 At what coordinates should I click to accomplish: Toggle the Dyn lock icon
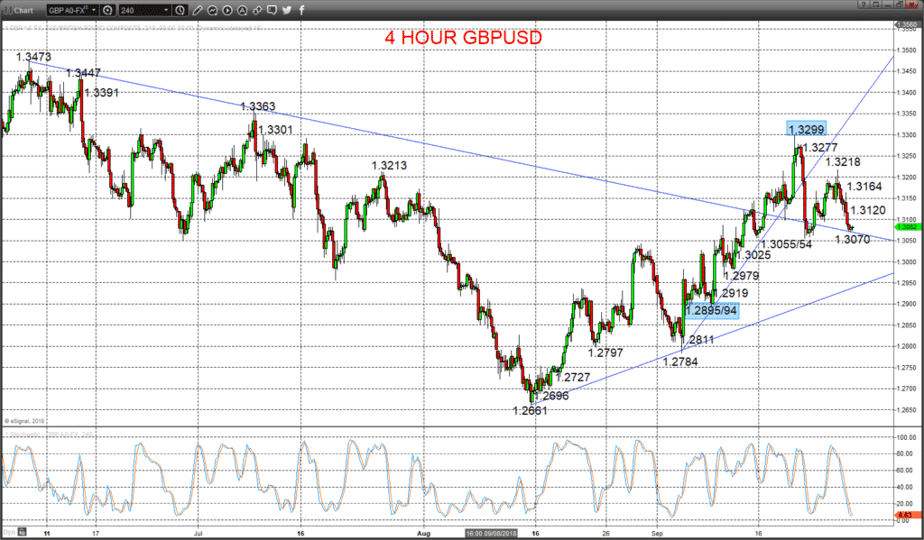click(22, 533)
